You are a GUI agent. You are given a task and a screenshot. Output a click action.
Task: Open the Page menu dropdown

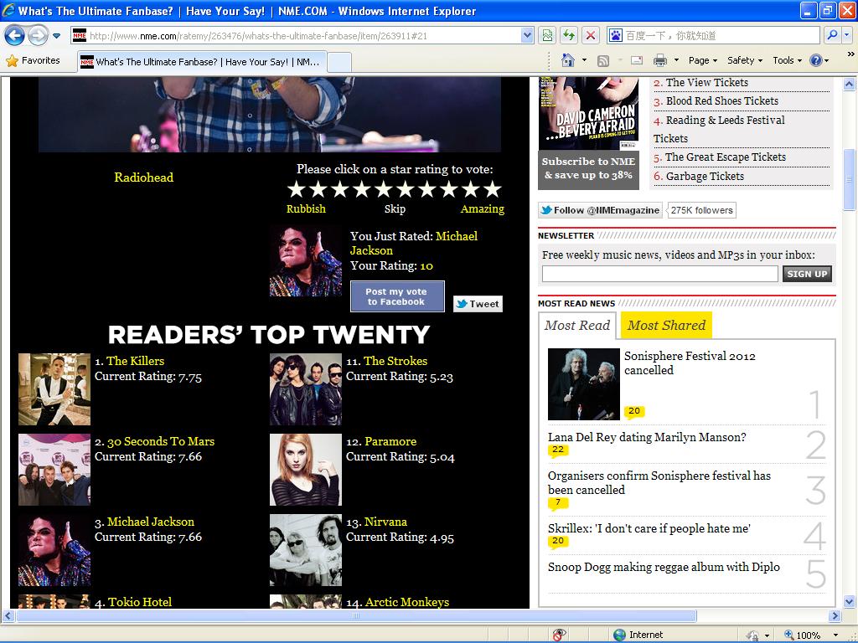pos(703,60)
